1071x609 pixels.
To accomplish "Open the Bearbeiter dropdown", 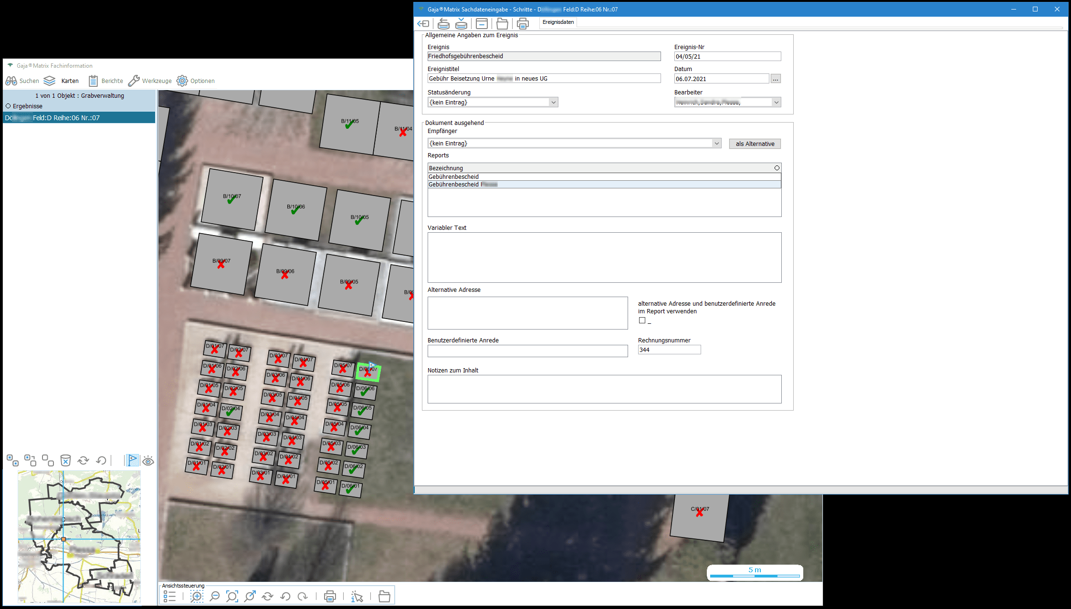I will coord(776,103).
